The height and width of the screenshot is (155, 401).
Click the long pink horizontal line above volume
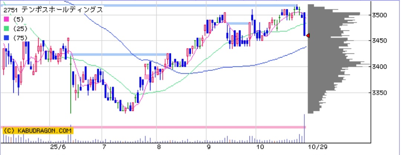pyautogui.click(x=186, y=127)
